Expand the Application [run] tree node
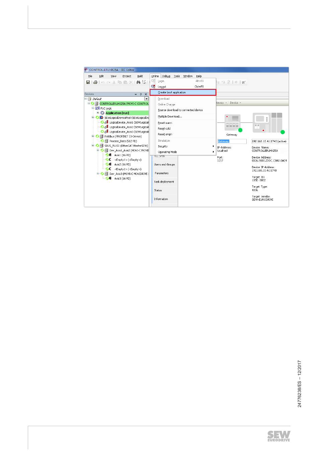This screenshot has width=318, height=454. [98, 113]
